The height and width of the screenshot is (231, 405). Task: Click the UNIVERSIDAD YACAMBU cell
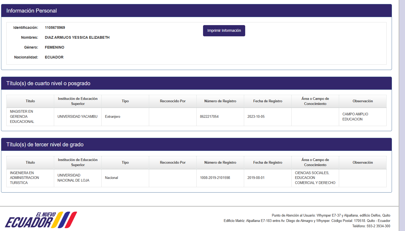click(77, 116)
